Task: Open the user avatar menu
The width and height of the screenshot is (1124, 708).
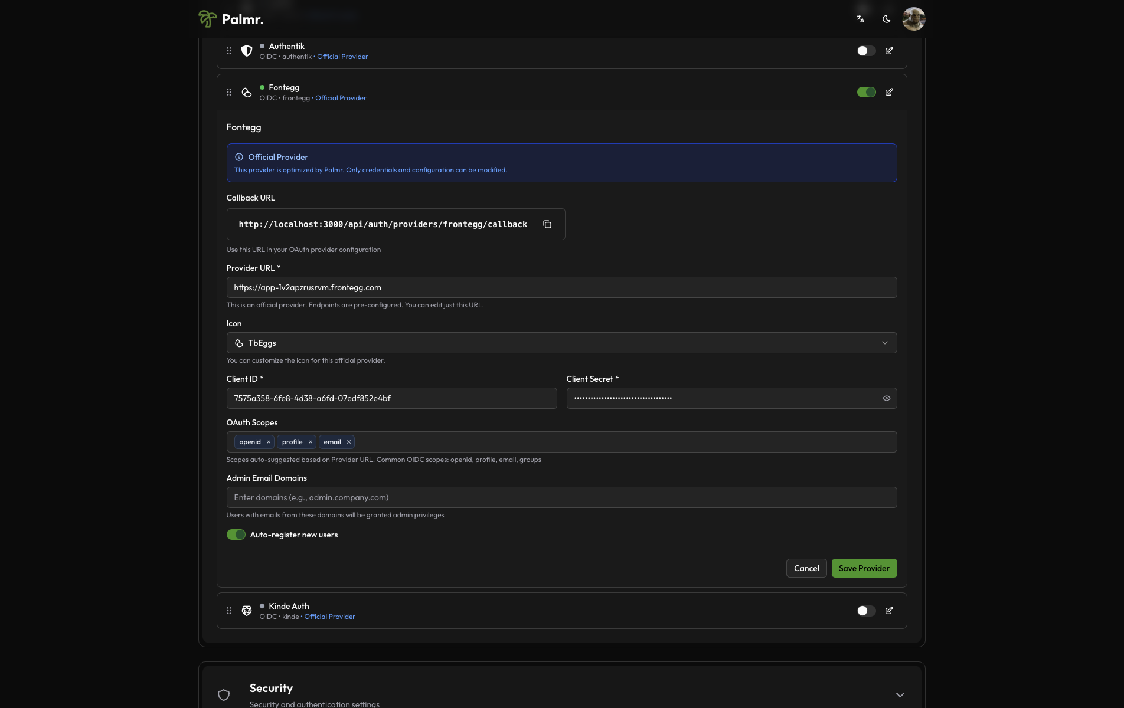Action: (x=913, y=19)
